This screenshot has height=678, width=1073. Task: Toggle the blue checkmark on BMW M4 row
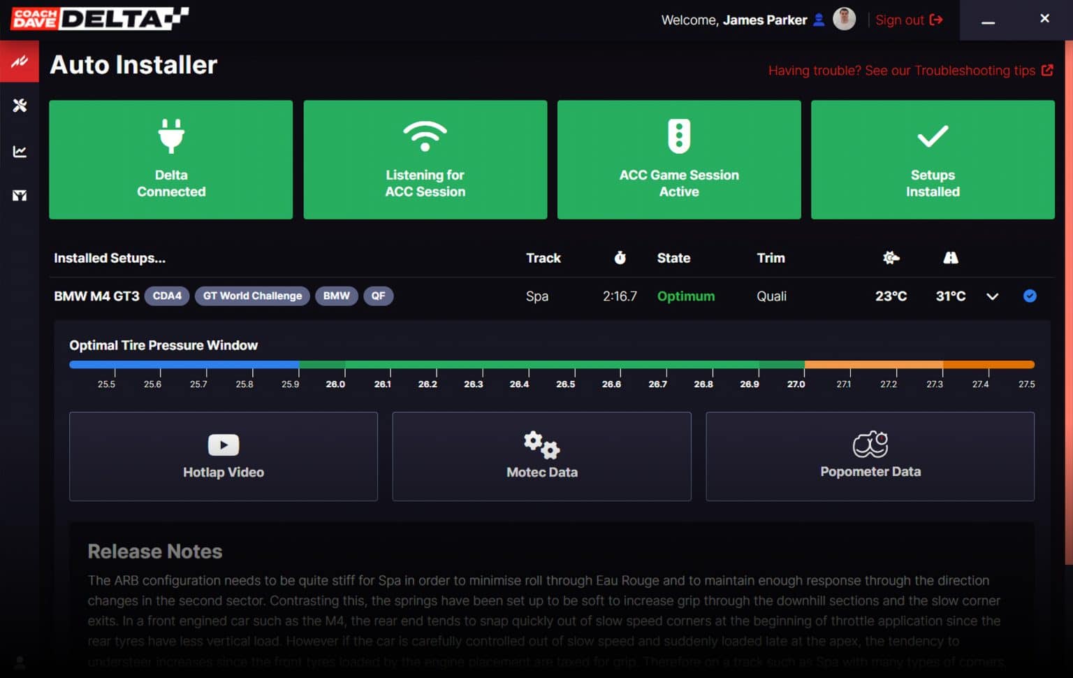(1030, 296)
